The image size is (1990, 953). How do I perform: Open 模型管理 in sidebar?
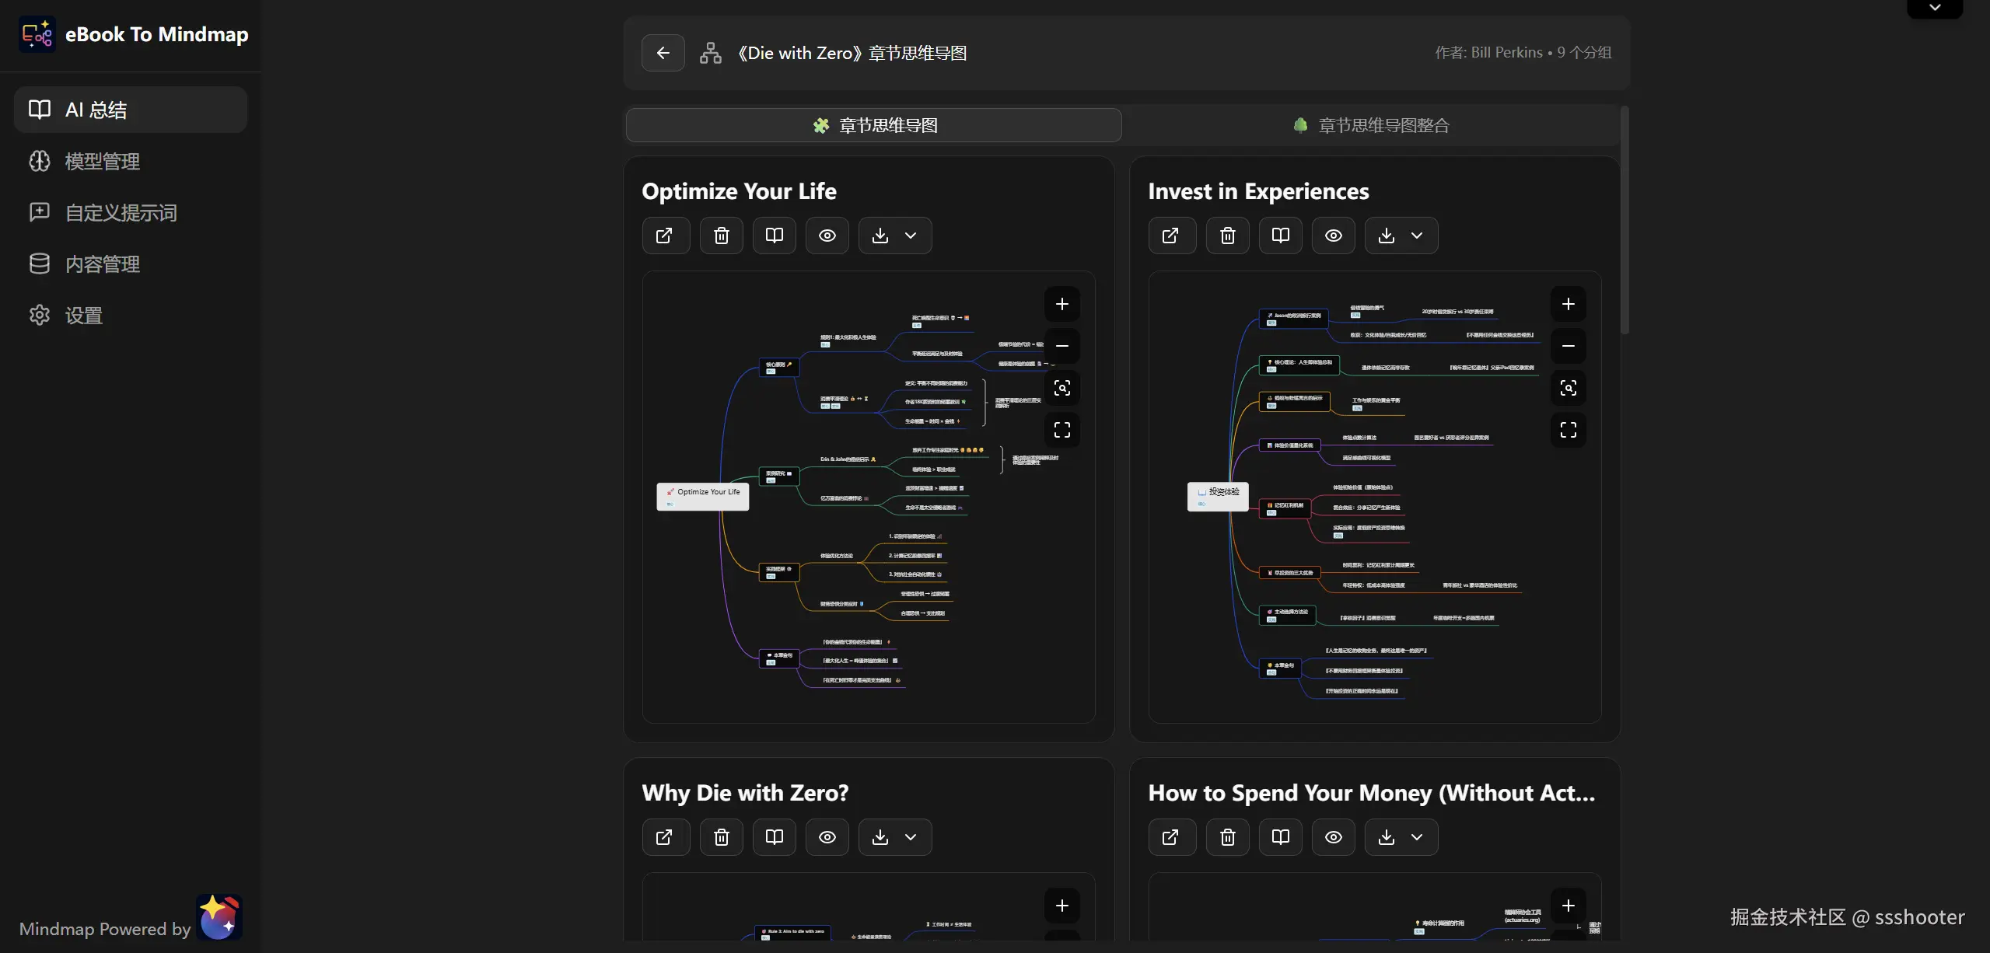point(102,162)
